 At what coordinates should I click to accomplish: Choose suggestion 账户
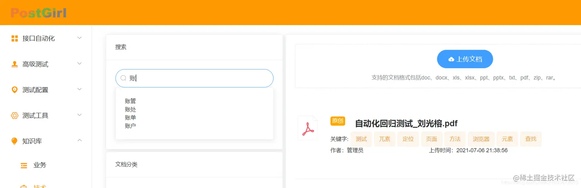tap(130, 126)
